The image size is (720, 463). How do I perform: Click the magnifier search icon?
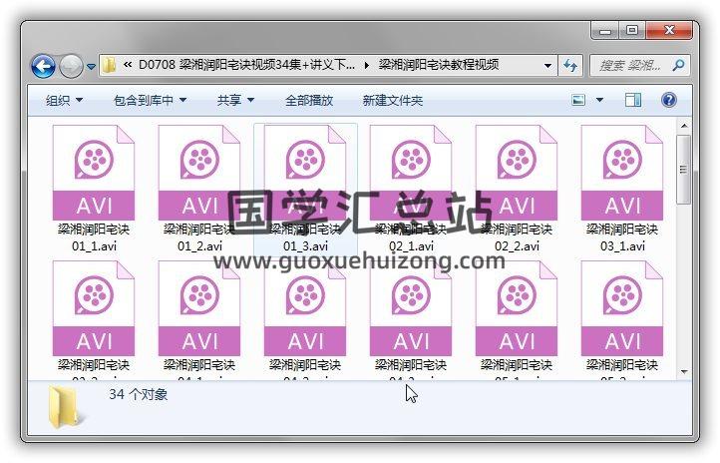[678, 66]
